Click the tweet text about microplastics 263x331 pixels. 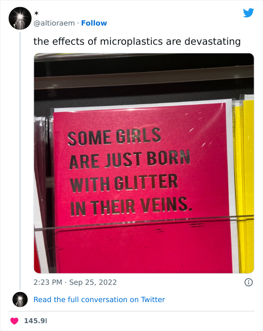(x=137, y=41)
